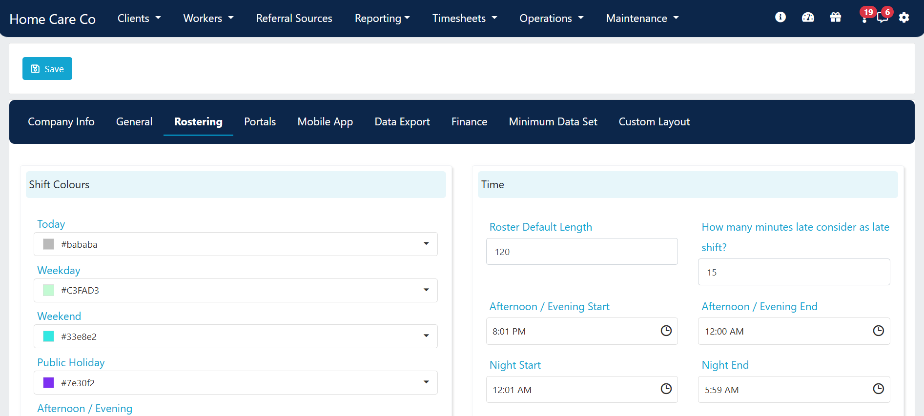This screenshot has width=924, height=416.
Task: Click the Night End label
Action: [x=725, y=365]
